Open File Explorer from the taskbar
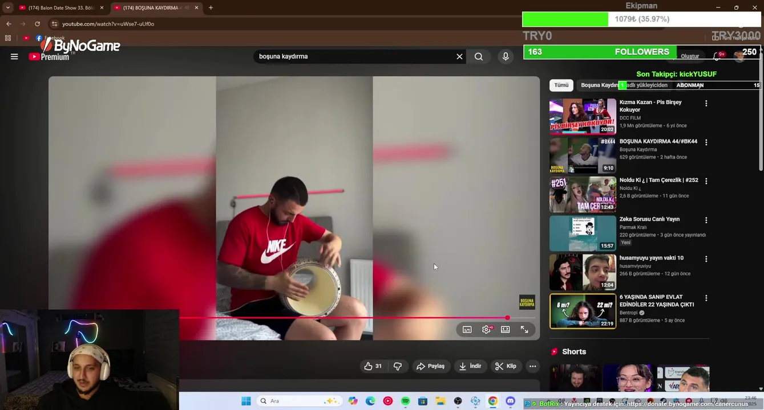Screen dimensions: 764x410 click(x=440, y=401)
